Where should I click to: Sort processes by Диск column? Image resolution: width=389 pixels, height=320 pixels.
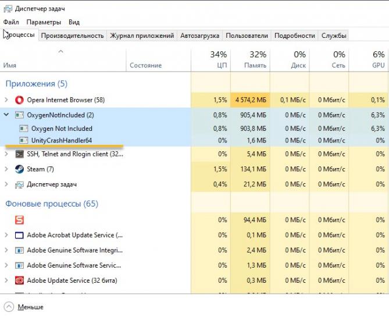click(x=290, y=60)
